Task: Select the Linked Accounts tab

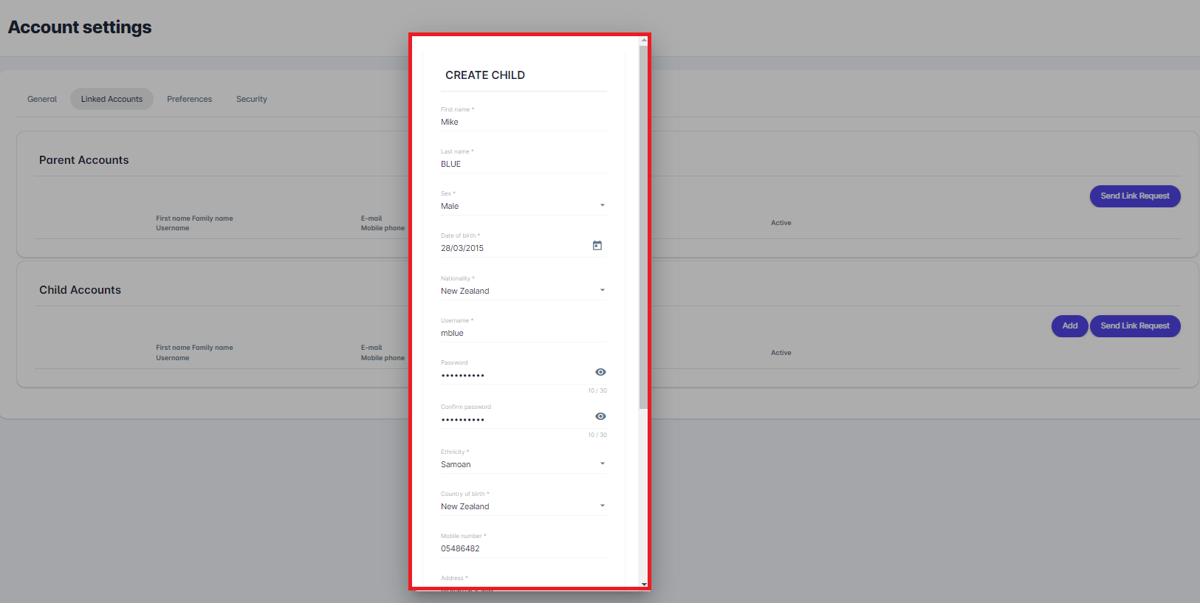Action: (112, 99)
